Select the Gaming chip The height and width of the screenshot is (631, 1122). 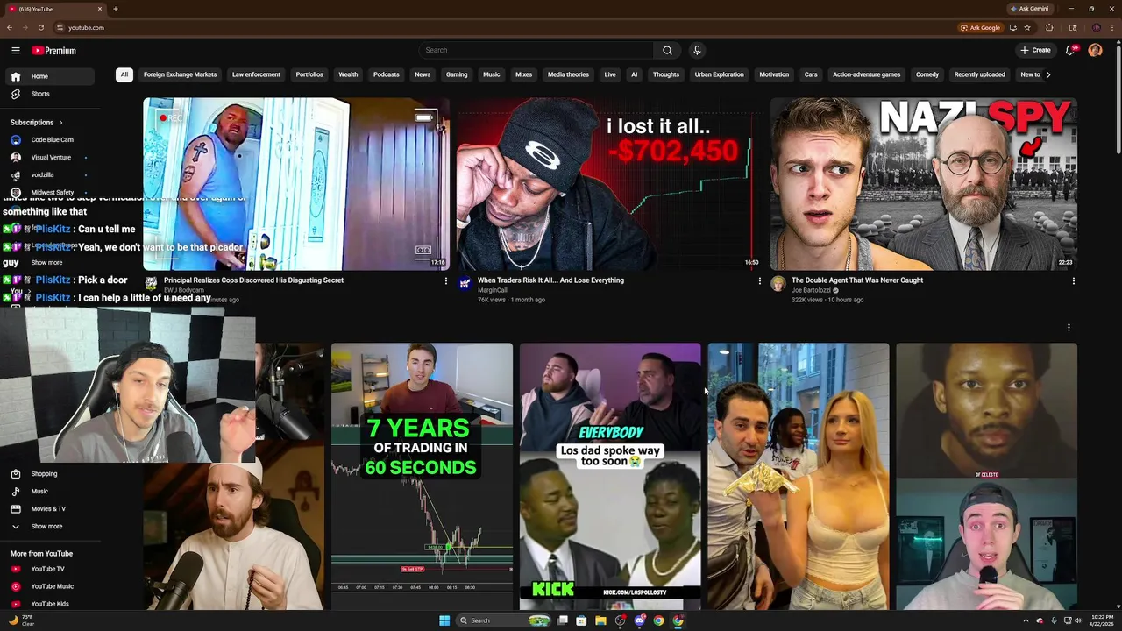pos(457,74)
